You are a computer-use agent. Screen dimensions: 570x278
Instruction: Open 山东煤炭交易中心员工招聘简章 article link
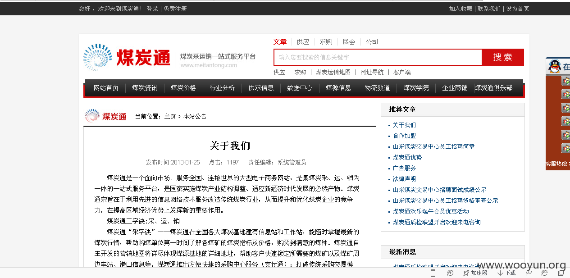433,146
